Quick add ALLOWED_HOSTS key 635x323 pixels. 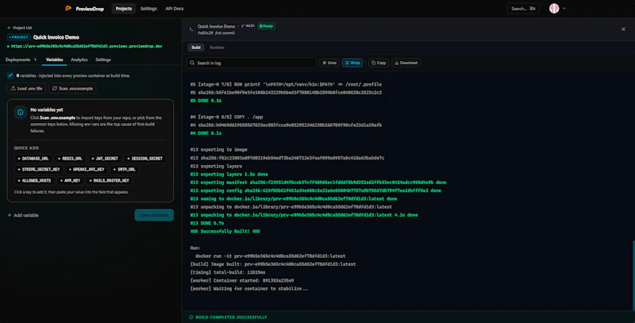pyautogui.click(x=34, y=180)
